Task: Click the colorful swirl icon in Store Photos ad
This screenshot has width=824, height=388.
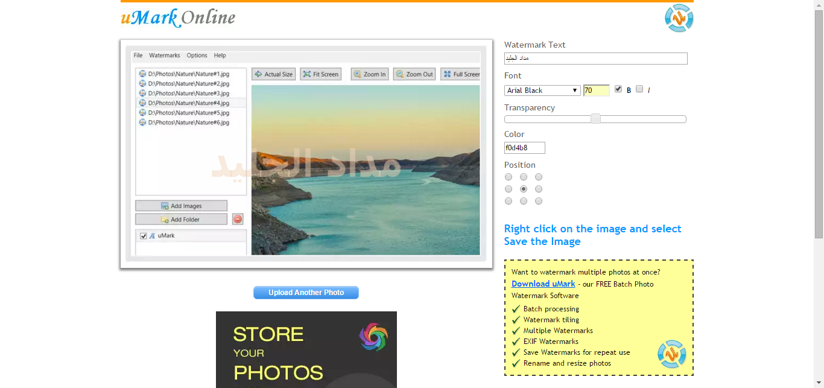Action: (x=373, y=337)
